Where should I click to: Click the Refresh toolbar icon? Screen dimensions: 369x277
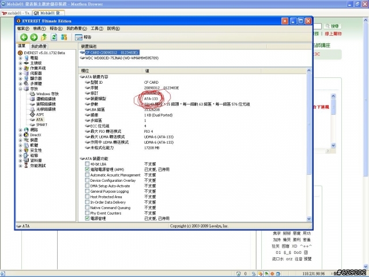coord(54,37)
